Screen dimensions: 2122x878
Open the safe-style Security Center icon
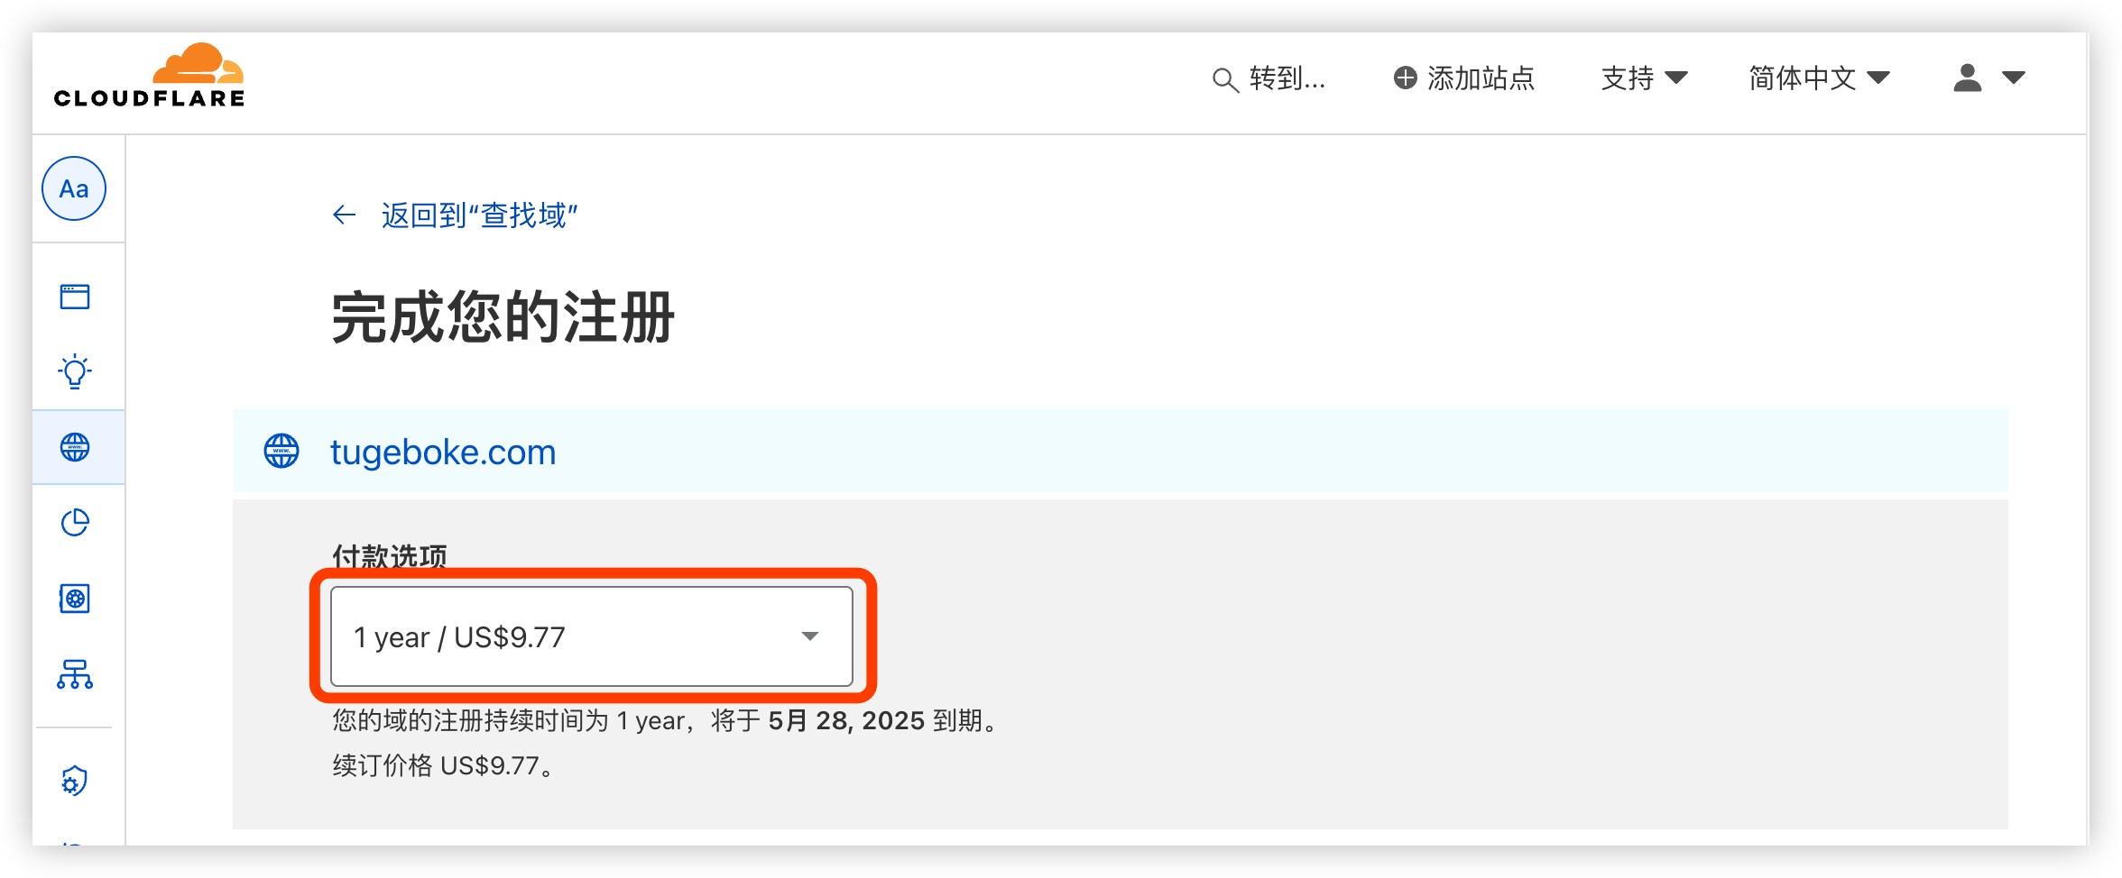point(75,599)
